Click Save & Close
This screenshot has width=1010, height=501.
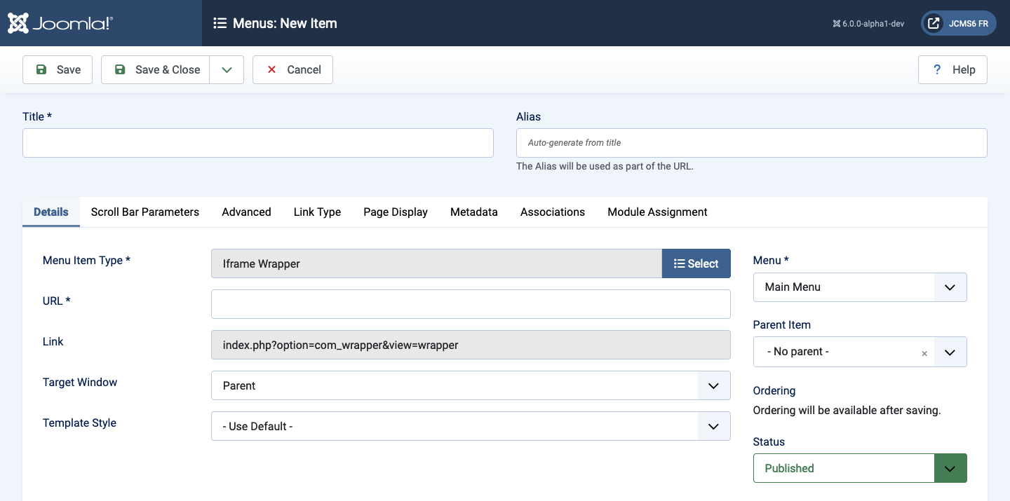pos(156,69)
